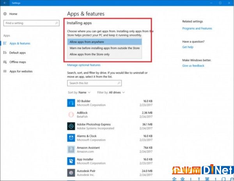Select the App Installer entry name
Image resolution: width=234 pixels, height=181 pixels.
pyautogui.click(x=85, y=160)
